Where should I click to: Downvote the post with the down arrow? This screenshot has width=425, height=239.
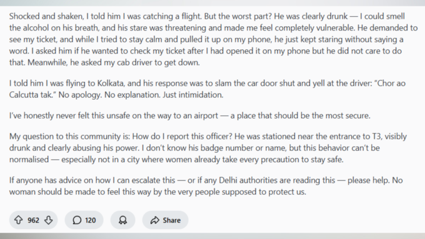[49, 220]
